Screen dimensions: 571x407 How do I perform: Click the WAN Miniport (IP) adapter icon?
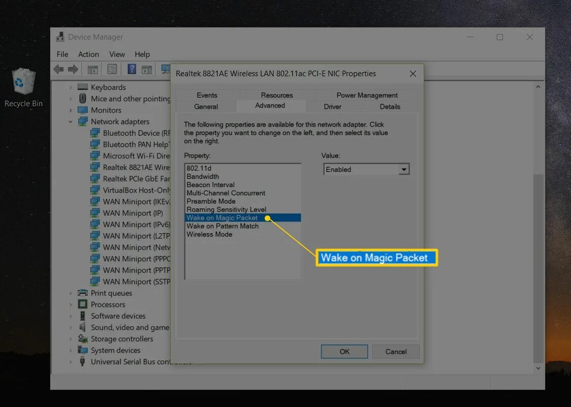pyautogui.click(x=94, y=213)
